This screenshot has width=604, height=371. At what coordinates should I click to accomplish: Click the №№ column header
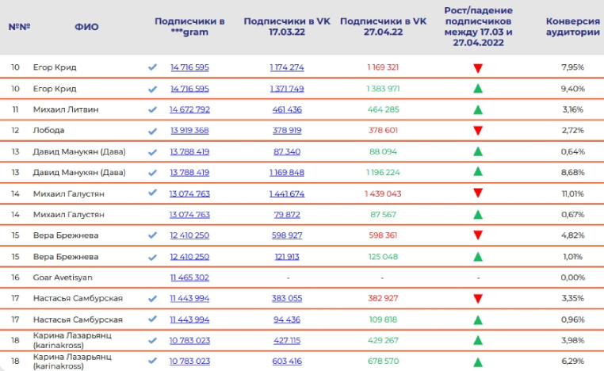point(19,26)
